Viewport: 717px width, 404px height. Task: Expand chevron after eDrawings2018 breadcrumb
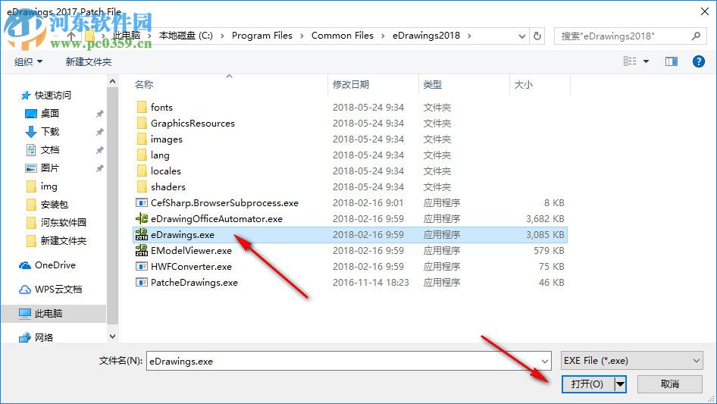click(469, 36)
